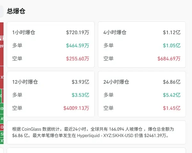Open the 4小时爆仓 card title
This screenshot has width=192, height=153.
(x=115, y=32)
